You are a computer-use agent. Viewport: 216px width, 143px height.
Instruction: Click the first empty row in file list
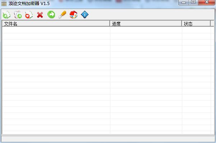pos(106,30)
